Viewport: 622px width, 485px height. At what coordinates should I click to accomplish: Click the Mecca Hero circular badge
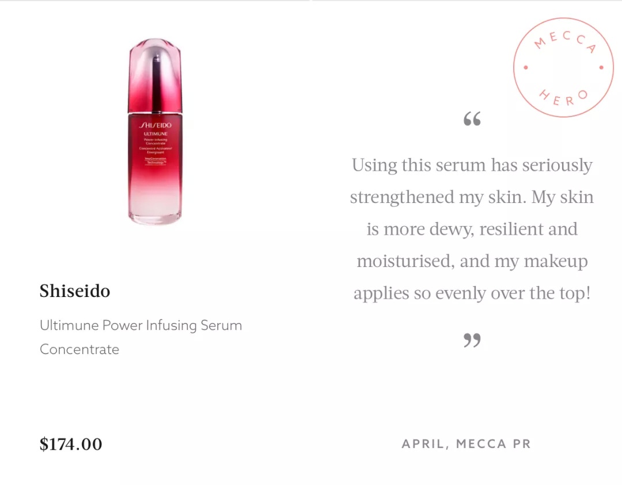pyautogui.click(x=563, y=67)
